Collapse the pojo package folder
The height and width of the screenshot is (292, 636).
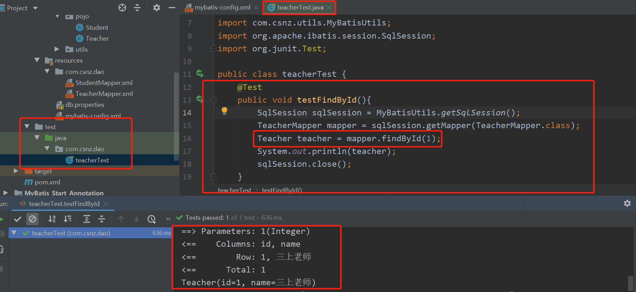tap(57, 16)
